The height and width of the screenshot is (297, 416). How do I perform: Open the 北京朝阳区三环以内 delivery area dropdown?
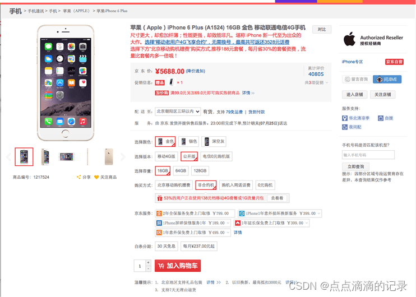(178, 112)
